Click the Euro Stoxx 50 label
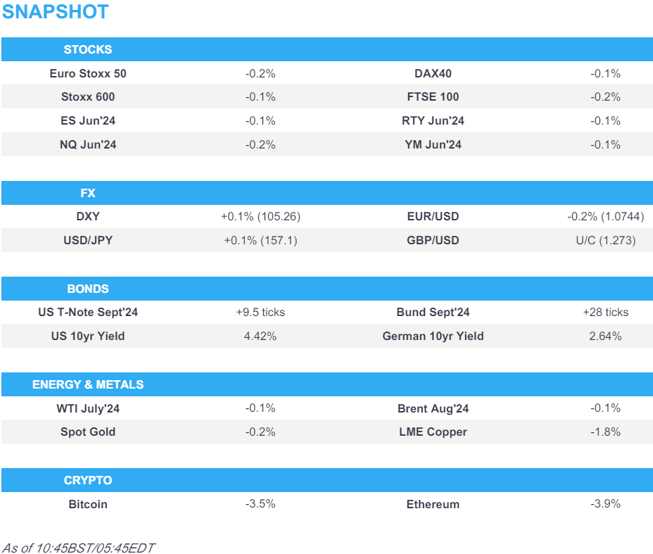The width and height of the screenshot is (653, 554). (88, 73)
